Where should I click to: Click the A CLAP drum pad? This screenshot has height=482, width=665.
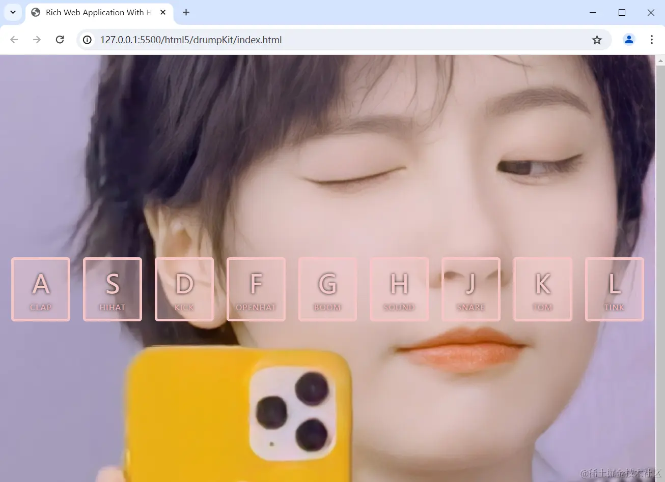40,289
